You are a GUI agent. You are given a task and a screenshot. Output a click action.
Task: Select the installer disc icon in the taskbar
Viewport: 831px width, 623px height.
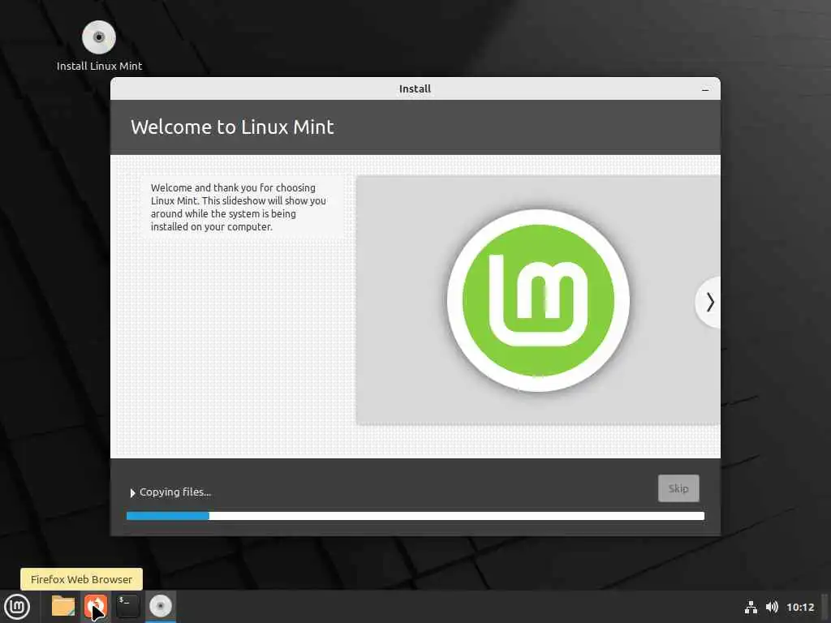click(x=161, y=606)
